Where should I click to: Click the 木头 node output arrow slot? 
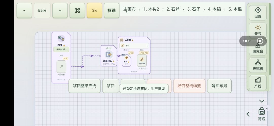[61, 66]
